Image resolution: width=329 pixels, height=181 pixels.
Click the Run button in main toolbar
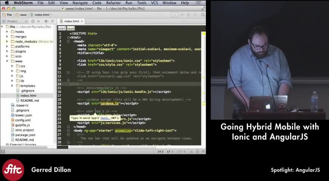(x=182, y=15)
